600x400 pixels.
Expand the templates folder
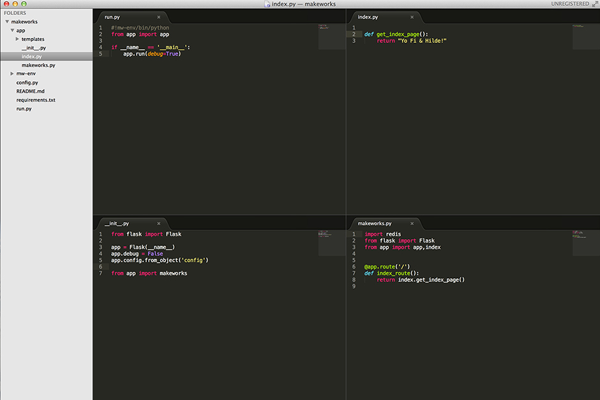(17, 39)
